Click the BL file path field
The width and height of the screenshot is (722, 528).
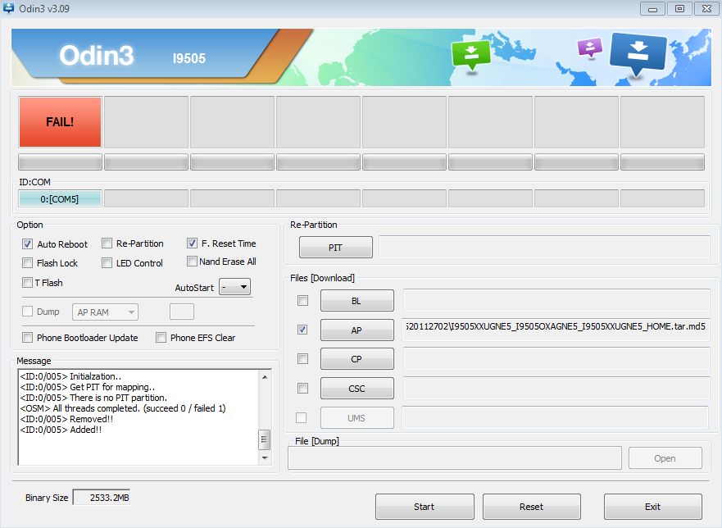pyautogui.click(x=556, y=300)
